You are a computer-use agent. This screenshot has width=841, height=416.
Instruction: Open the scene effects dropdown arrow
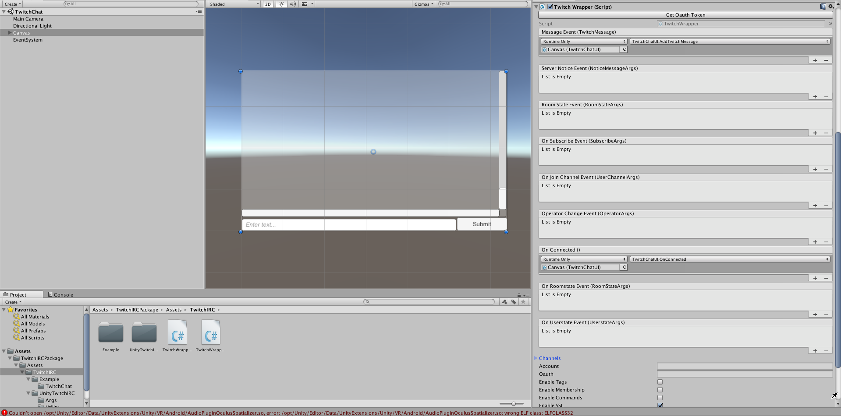point(312,4)
